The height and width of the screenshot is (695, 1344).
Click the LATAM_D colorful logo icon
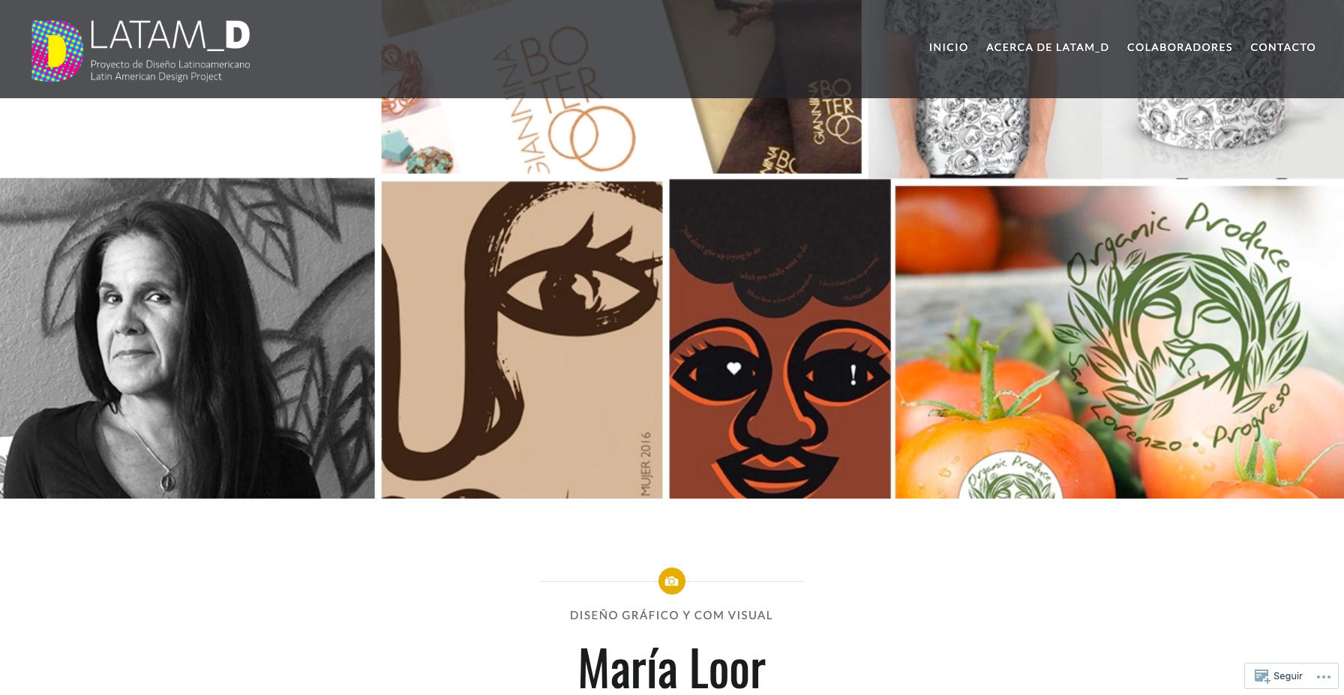[x=57, y=50]
